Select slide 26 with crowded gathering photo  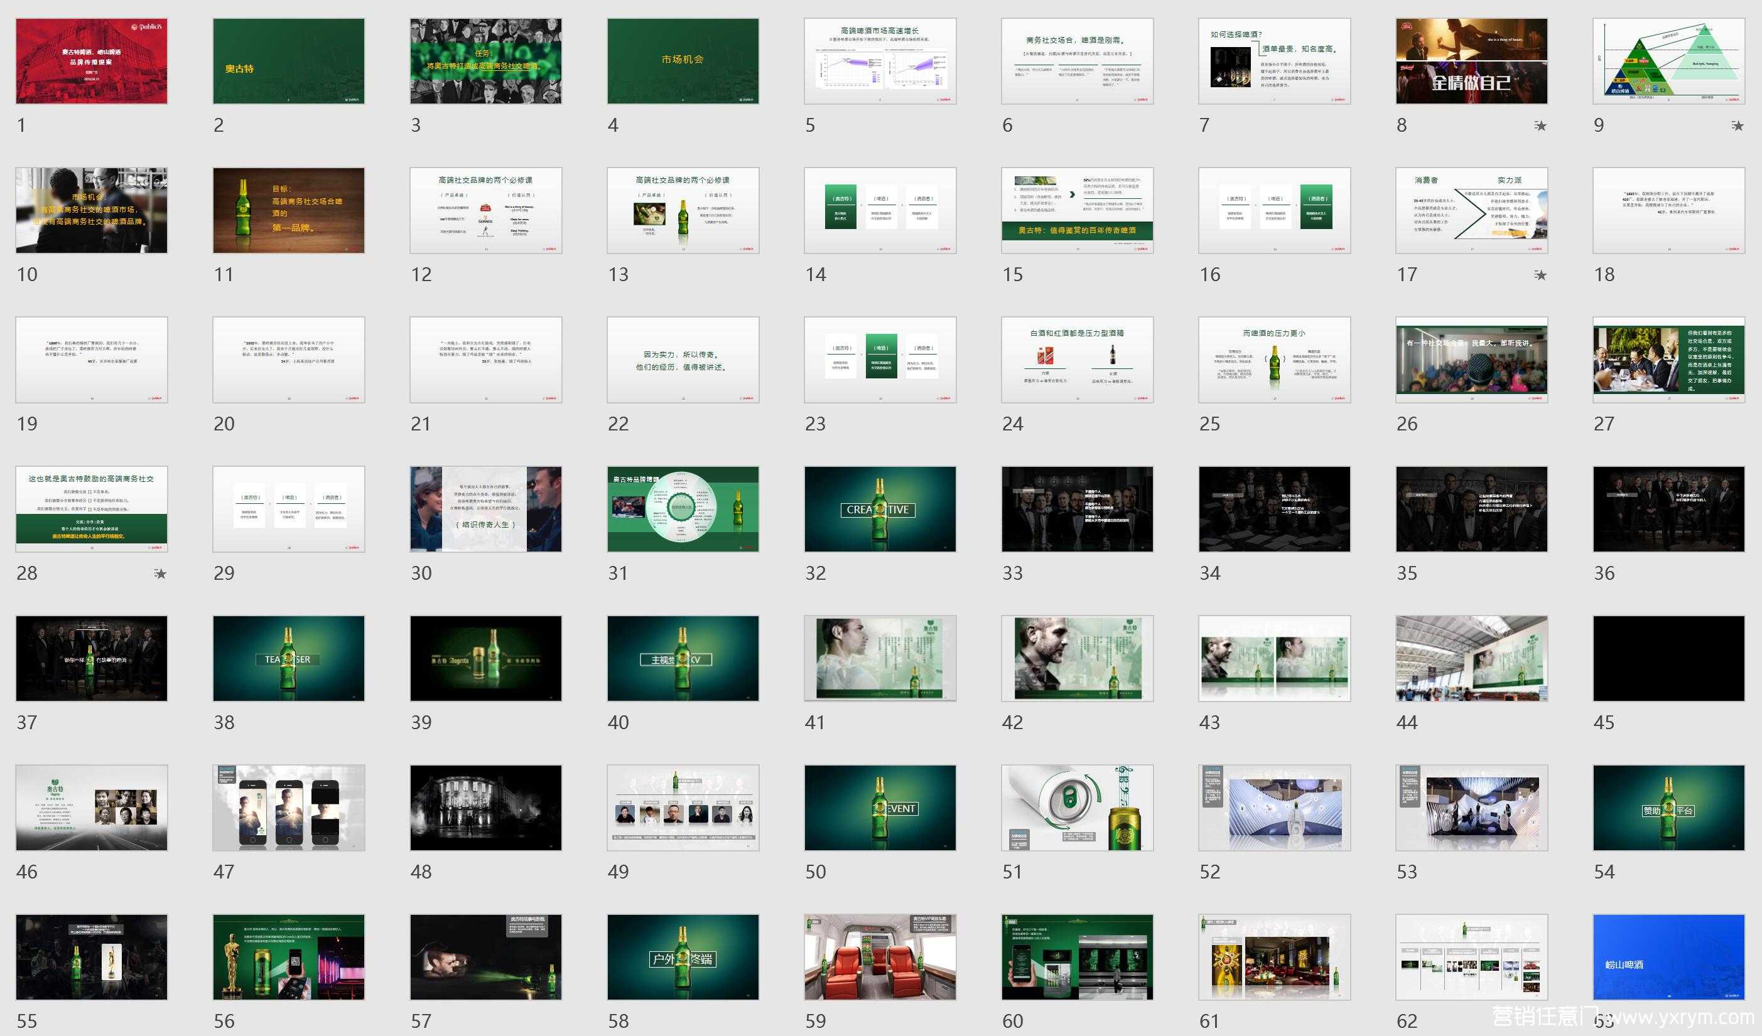click(1472, 360)
